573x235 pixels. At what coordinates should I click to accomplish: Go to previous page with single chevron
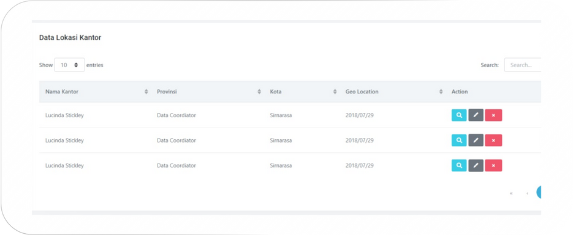point(527,193)
